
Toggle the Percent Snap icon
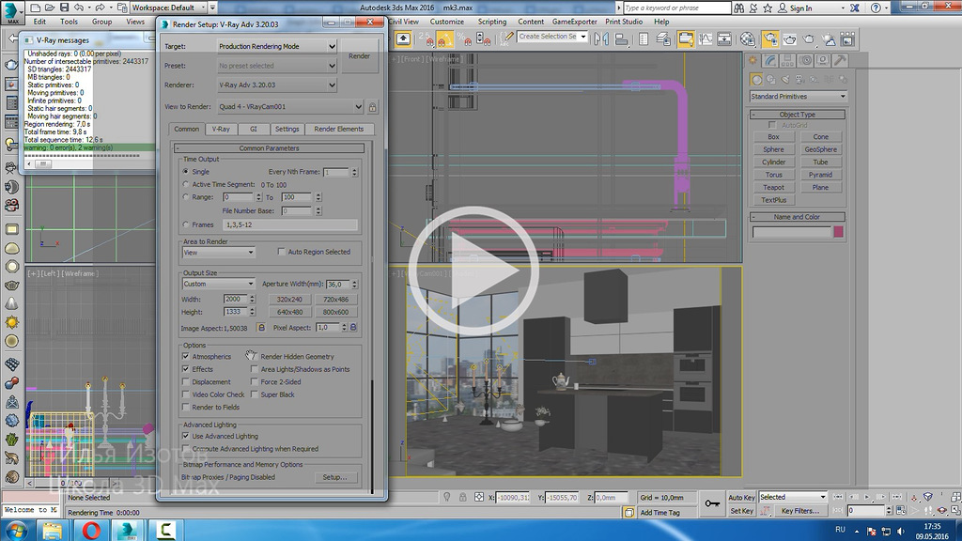coord(464,39)
